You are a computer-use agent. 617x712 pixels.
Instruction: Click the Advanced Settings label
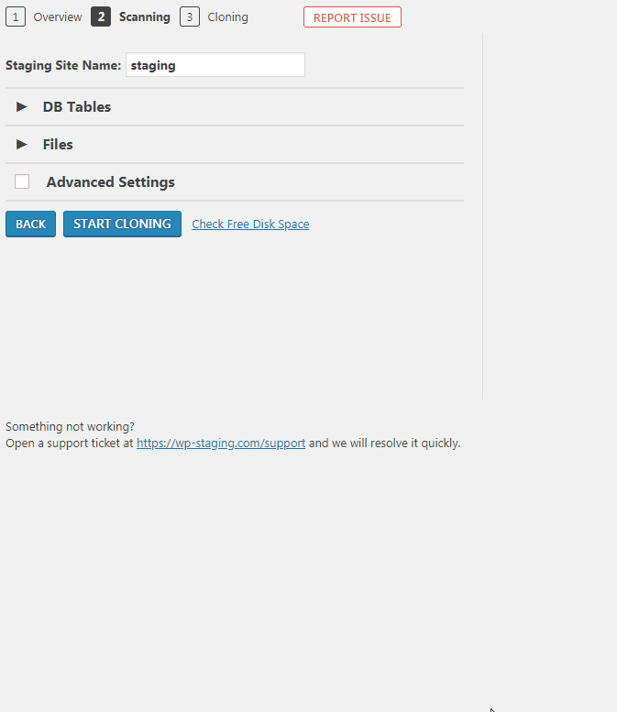click(110, 182)
